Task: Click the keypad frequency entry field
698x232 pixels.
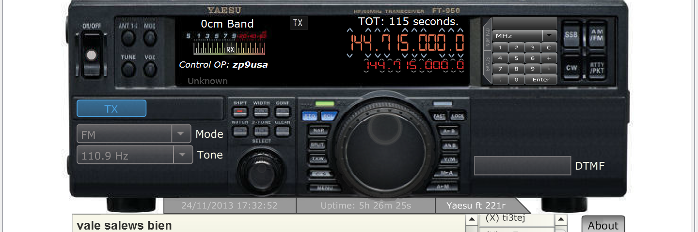Action: tap(524, 24)
